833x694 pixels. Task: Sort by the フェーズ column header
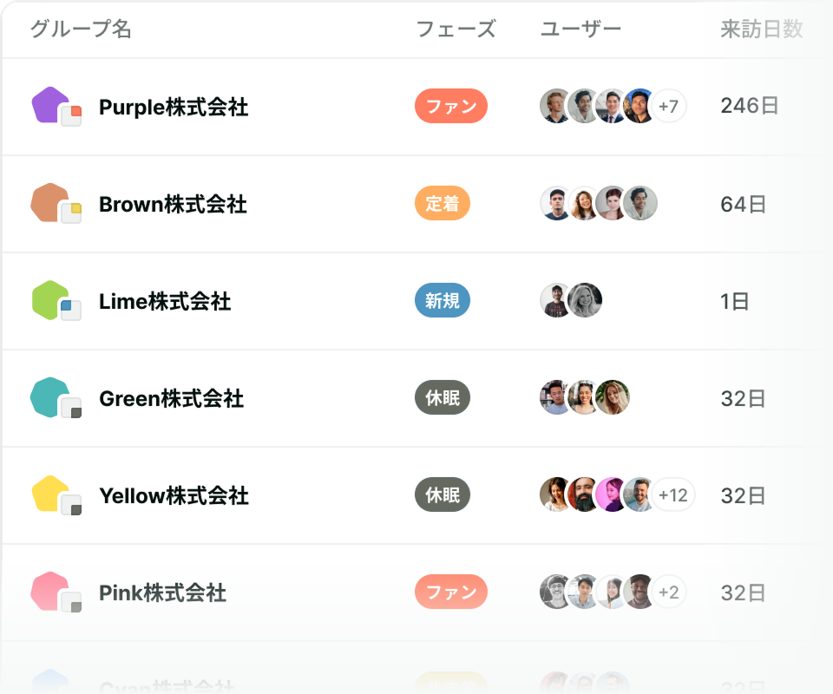456,29
